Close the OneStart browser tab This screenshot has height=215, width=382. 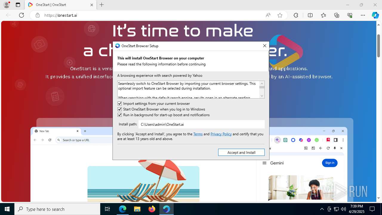tap(92, 5)
